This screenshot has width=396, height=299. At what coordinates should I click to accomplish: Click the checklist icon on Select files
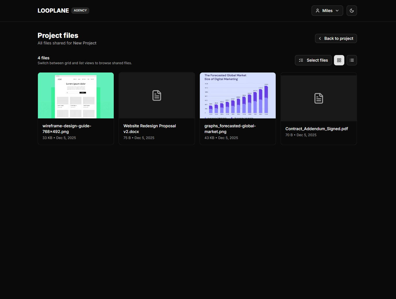coord(301,60)
